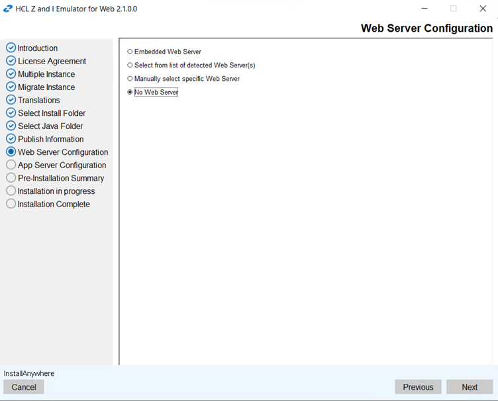Click the Installation in progress step circle
The height and width of the screenshot is (401, 498).
click(x=11, y=191)
